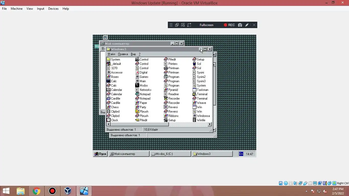Click the pencil annotate icon
Viewport: 349px width, 196px height.
pos(247,25)
